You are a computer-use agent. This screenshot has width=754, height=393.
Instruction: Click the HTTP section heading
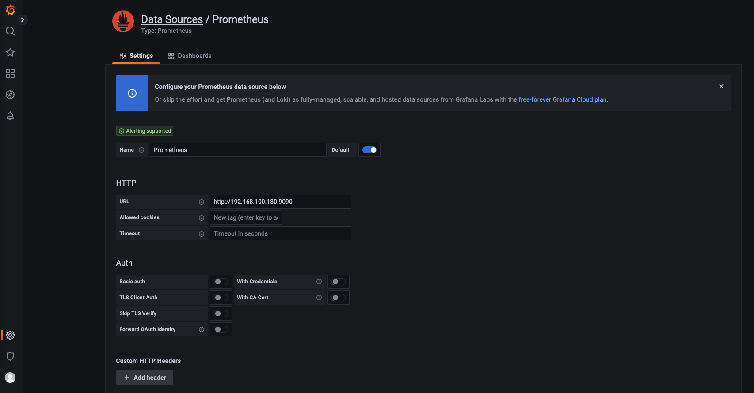click(x=126, y=183)
